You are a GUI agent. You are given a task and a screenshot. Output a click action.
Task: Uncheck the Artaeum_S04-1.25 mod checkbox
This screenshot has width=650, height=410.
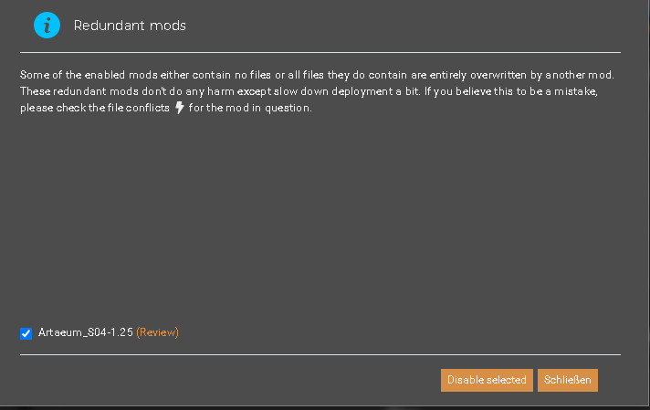(x=26, y=333)
